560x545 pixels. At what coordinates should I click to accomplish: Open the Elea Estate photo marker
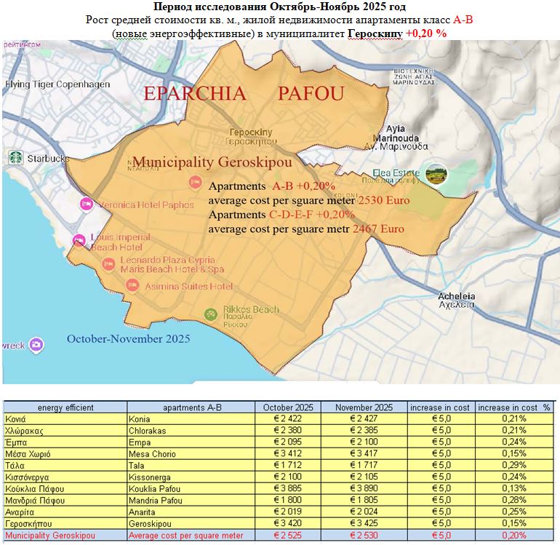coord(436,174)
